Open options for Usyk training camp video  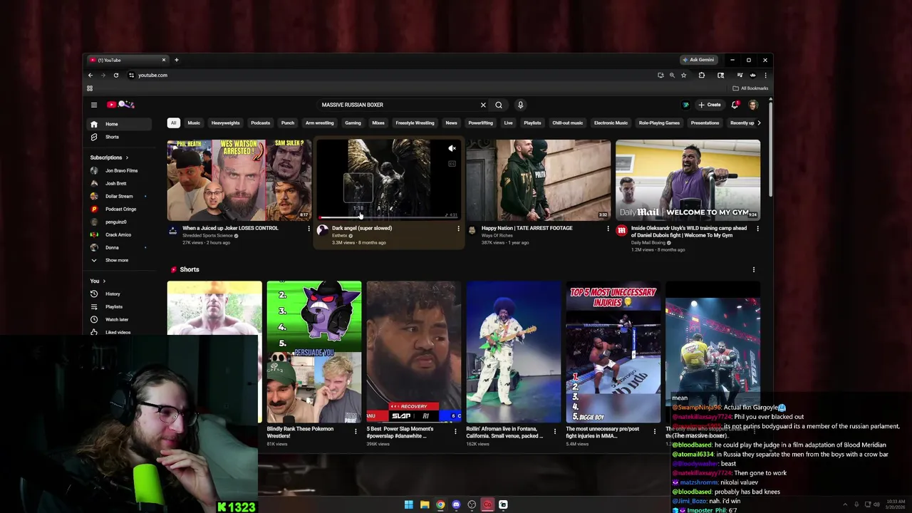pos(757,229)
